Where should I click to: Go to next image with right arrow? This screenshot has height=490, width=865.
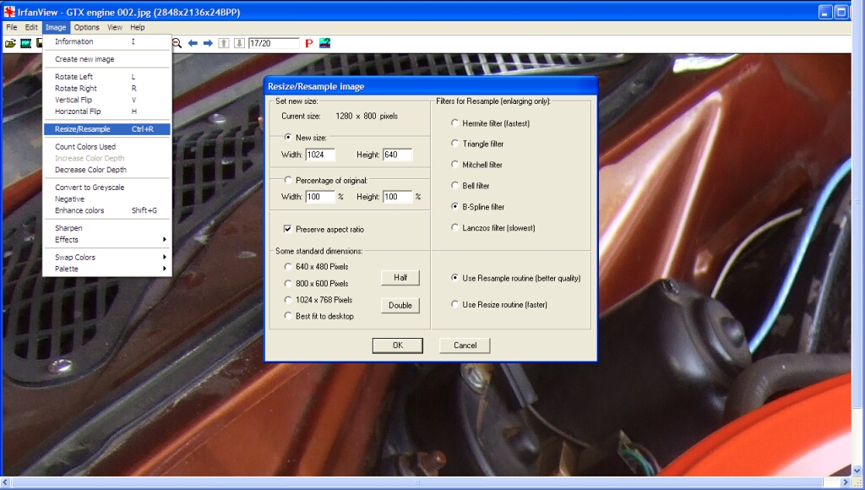(x=208, y=43)
